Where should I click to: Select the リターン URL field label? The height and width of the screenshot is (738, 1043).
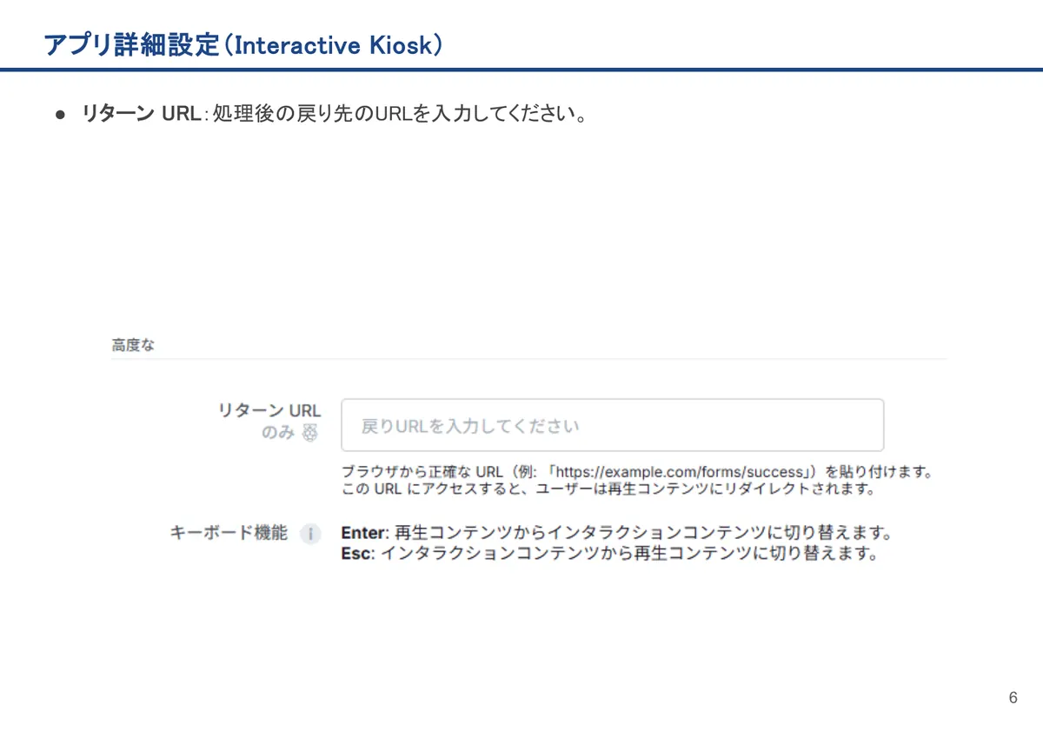point(269,410)
